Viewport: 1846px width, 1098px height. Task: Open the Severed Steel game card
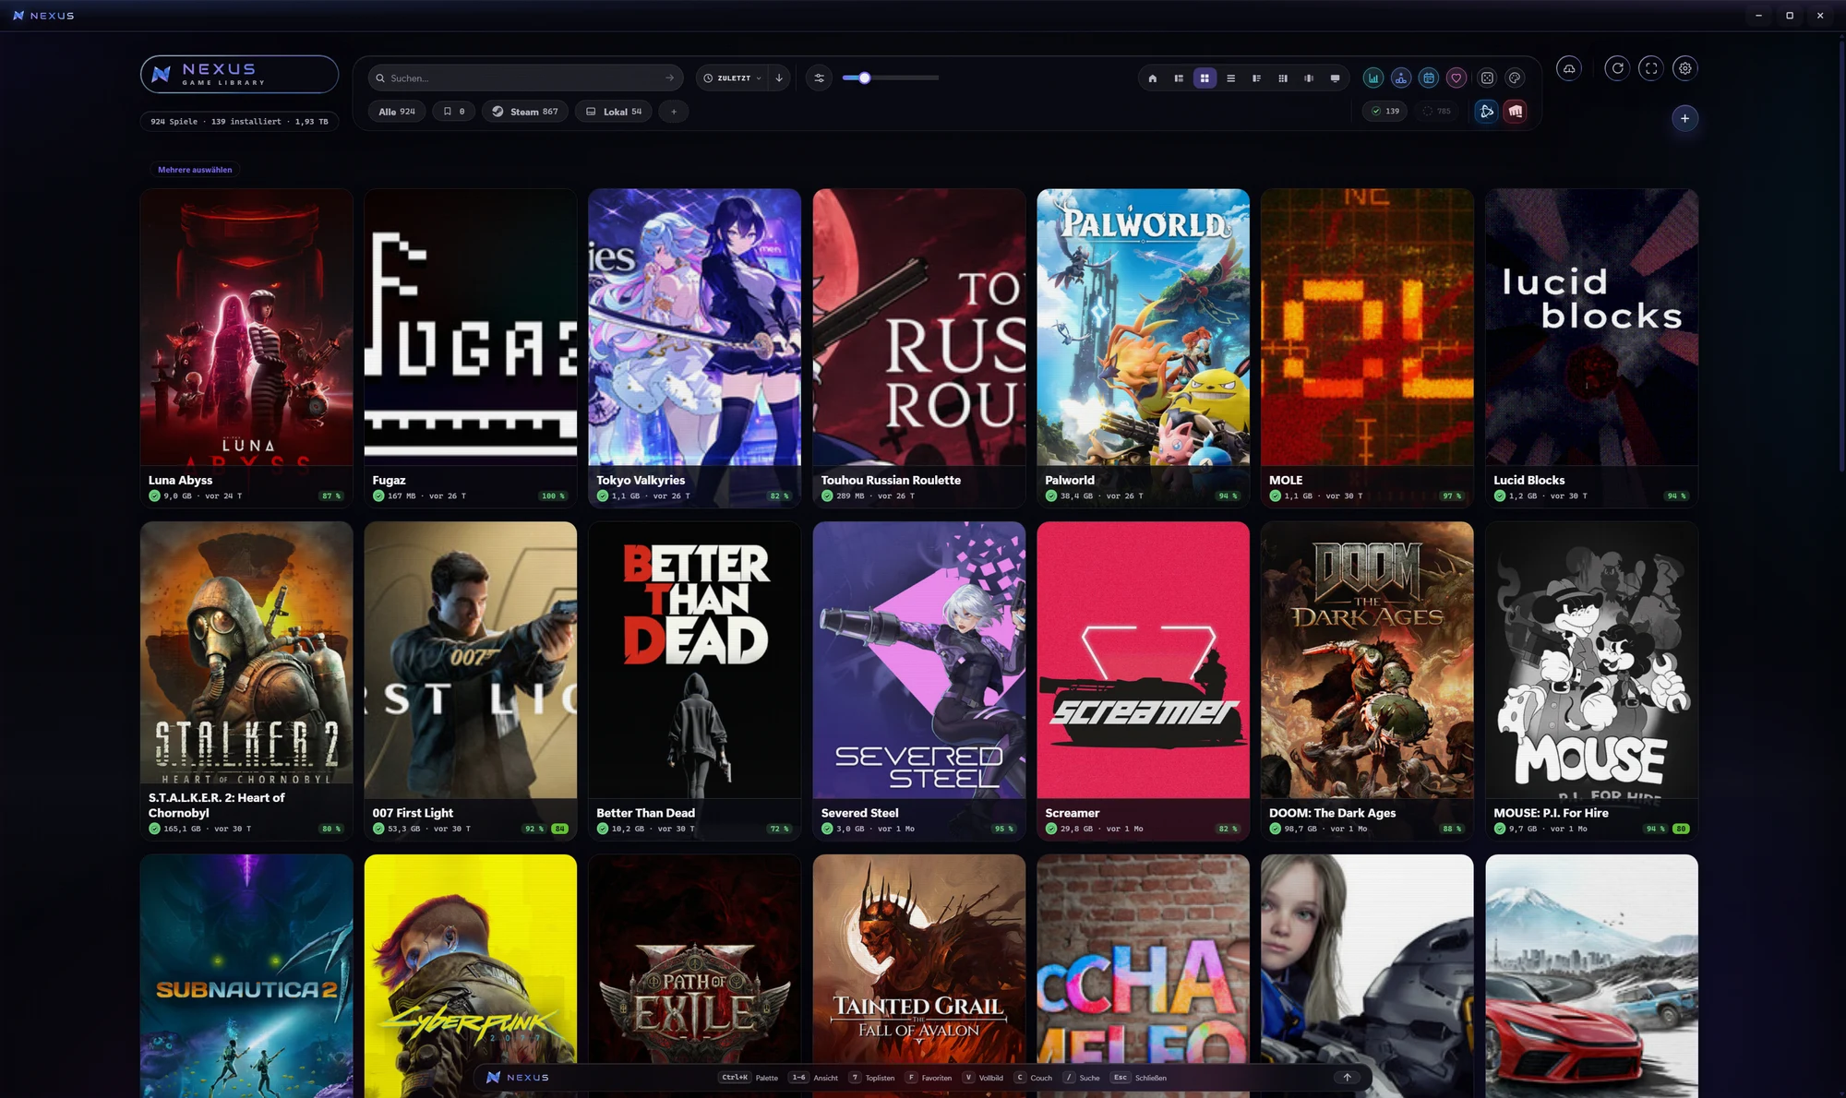point(919,681)
